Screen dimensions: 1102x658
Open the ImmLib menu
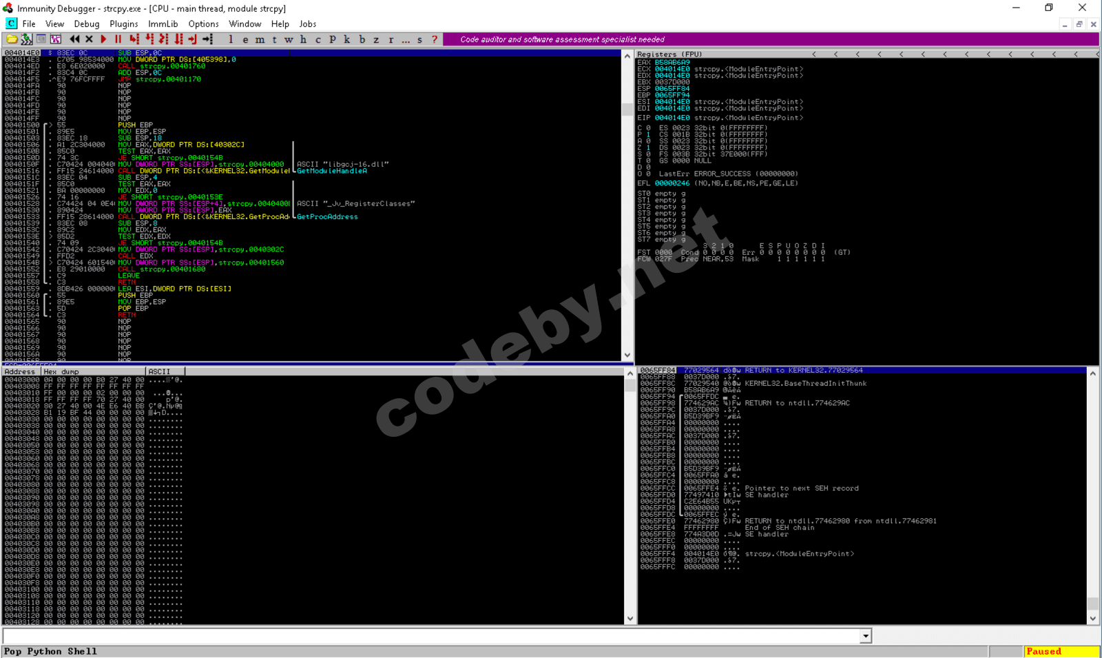point(163,23)
